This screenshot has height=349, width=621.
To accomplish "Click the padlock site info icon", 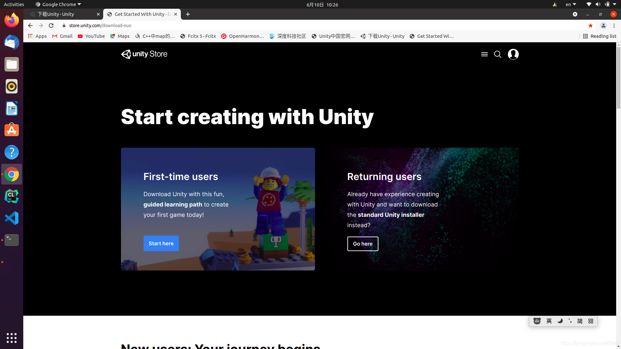I will pyautogui.click(x=64, y=26).
